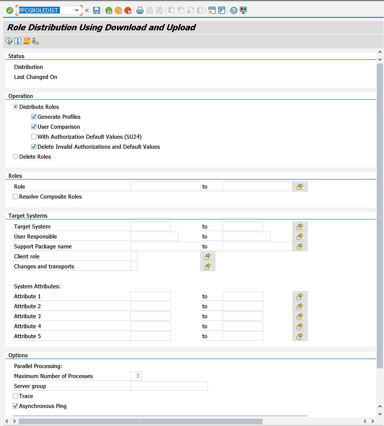The image size is (384, 426).
Task: Confirm with the green checkmark Enter icon
Action: point(9,10)
